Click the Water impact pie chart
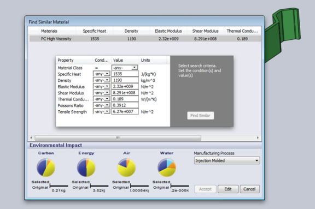The image size is (315, 209). (167, 168)
